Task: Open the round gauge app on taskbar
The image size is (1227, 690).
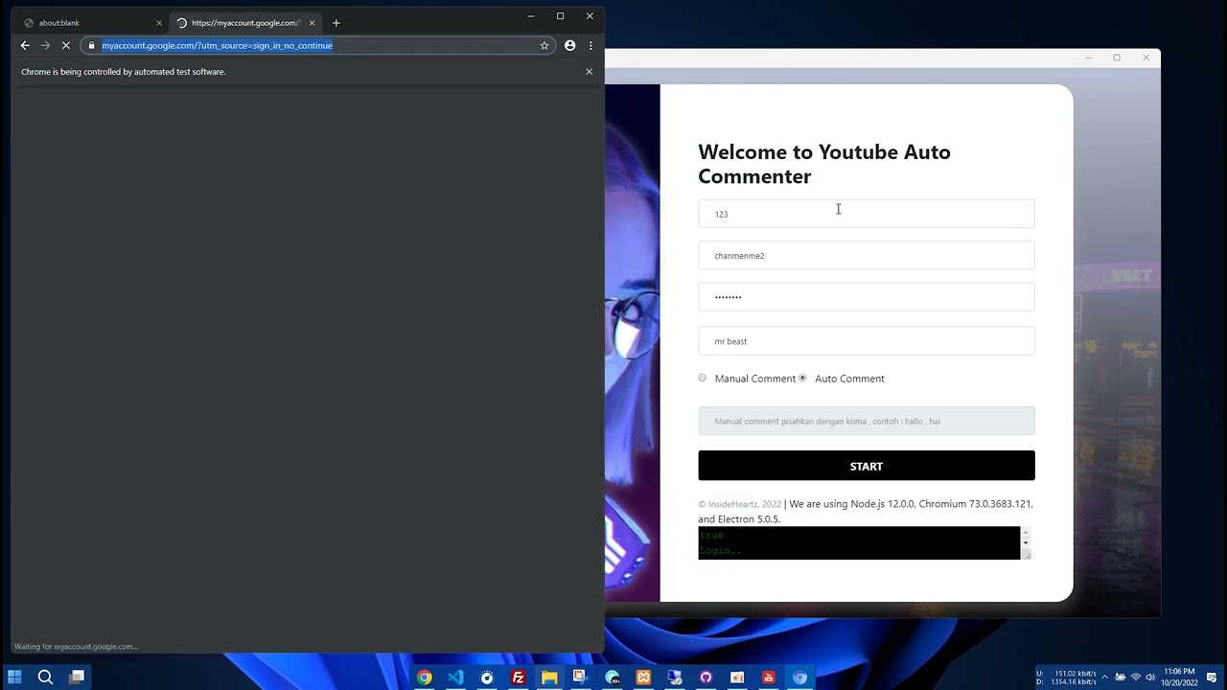Action: pos(487,678)
